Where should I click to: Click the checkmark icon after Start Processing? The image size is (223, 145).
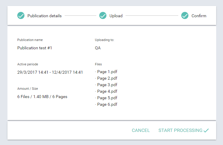click(206, 130)
